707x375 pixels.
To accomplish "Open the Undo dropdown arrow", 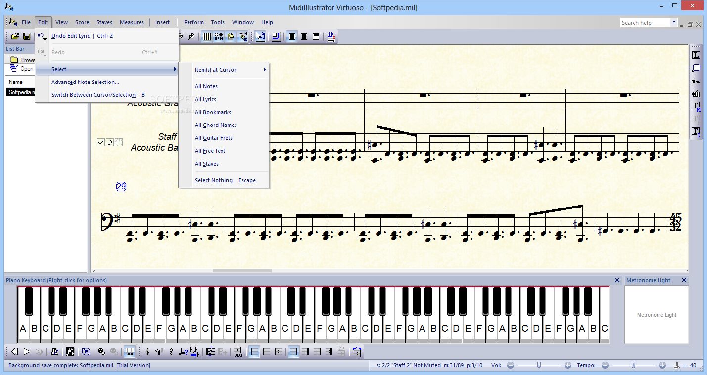I will pyautogui.click(x=45, y=39).
